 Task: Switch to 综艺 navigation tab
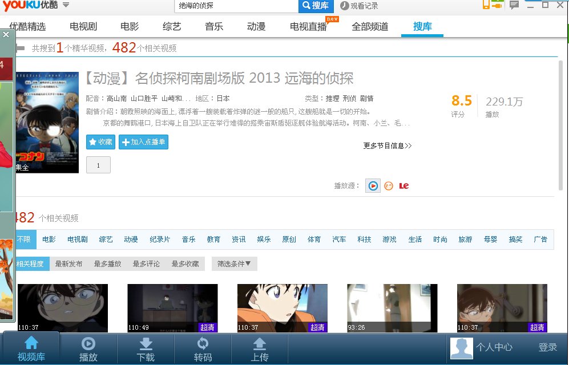(172, 26)
